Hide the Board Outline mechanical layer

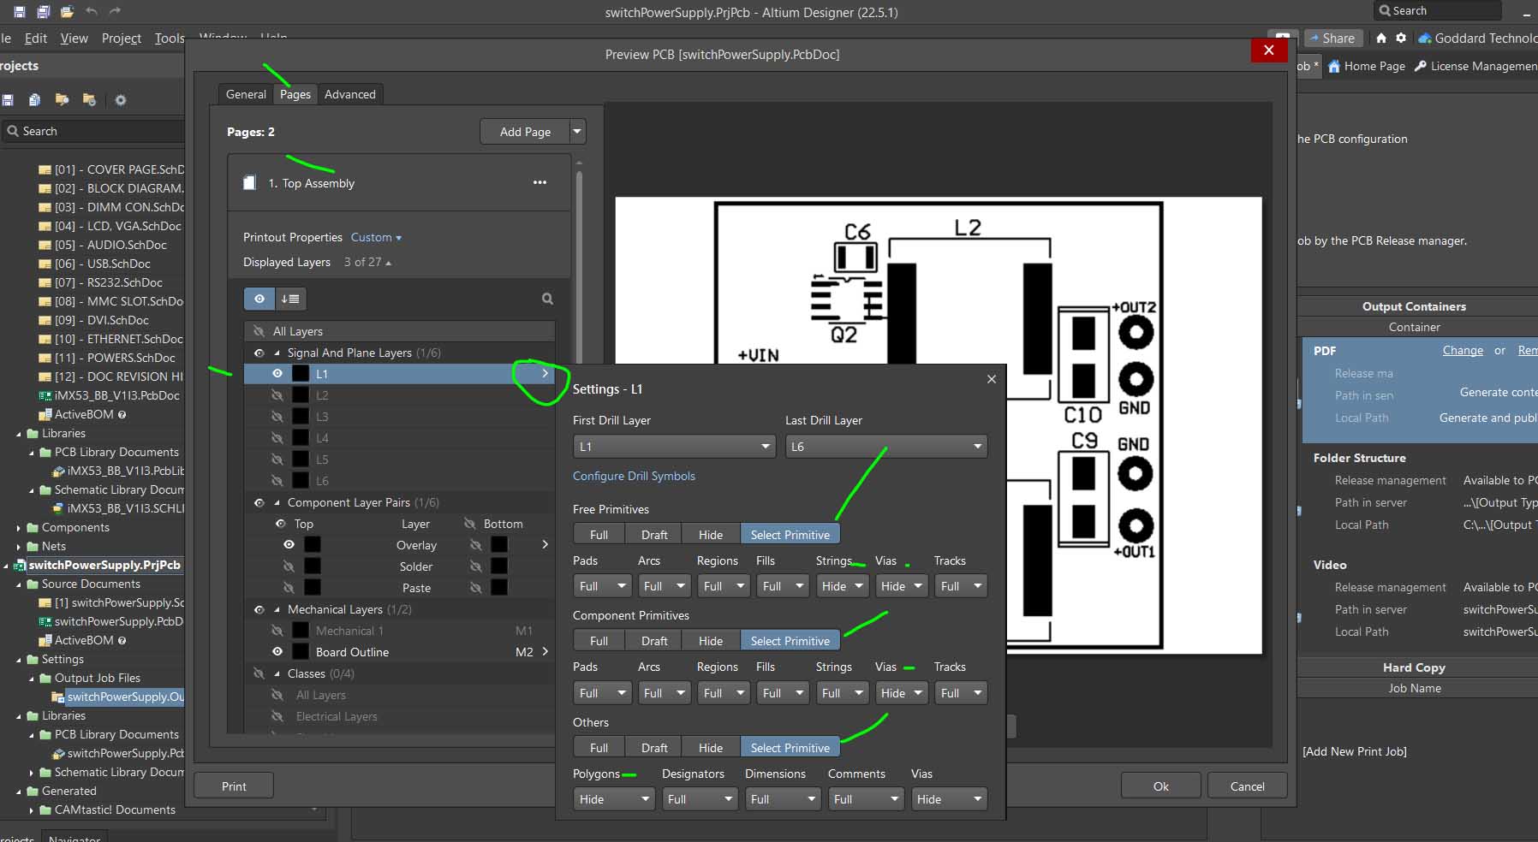pyautogui.click(x=277, y=652)
